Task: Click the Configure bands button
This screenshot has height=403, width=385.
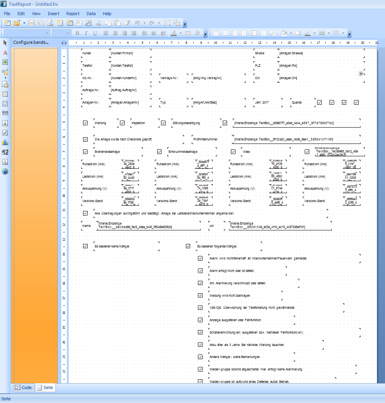Action: coord(31,42)
